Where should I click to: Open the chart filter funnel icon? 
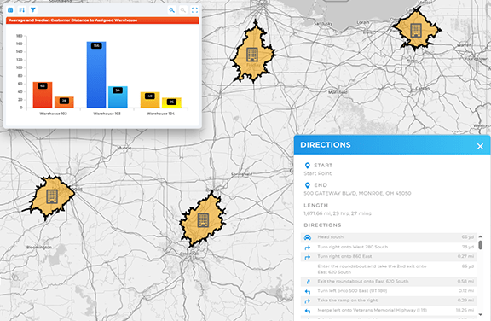[33, 10]
